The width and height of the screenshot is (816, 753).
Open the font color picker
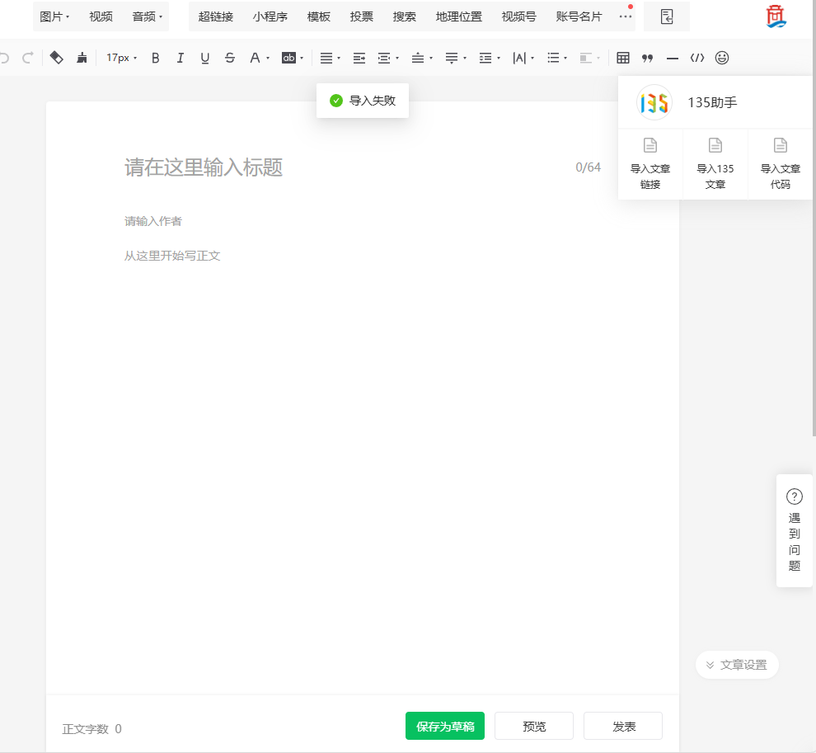pos(259,58)
